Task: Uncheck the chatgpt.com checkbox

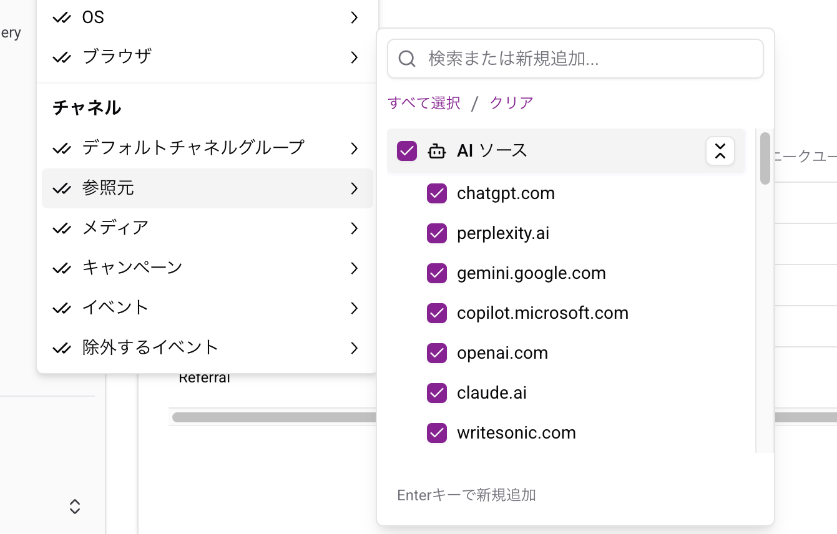Action: (x=437, y=193)
